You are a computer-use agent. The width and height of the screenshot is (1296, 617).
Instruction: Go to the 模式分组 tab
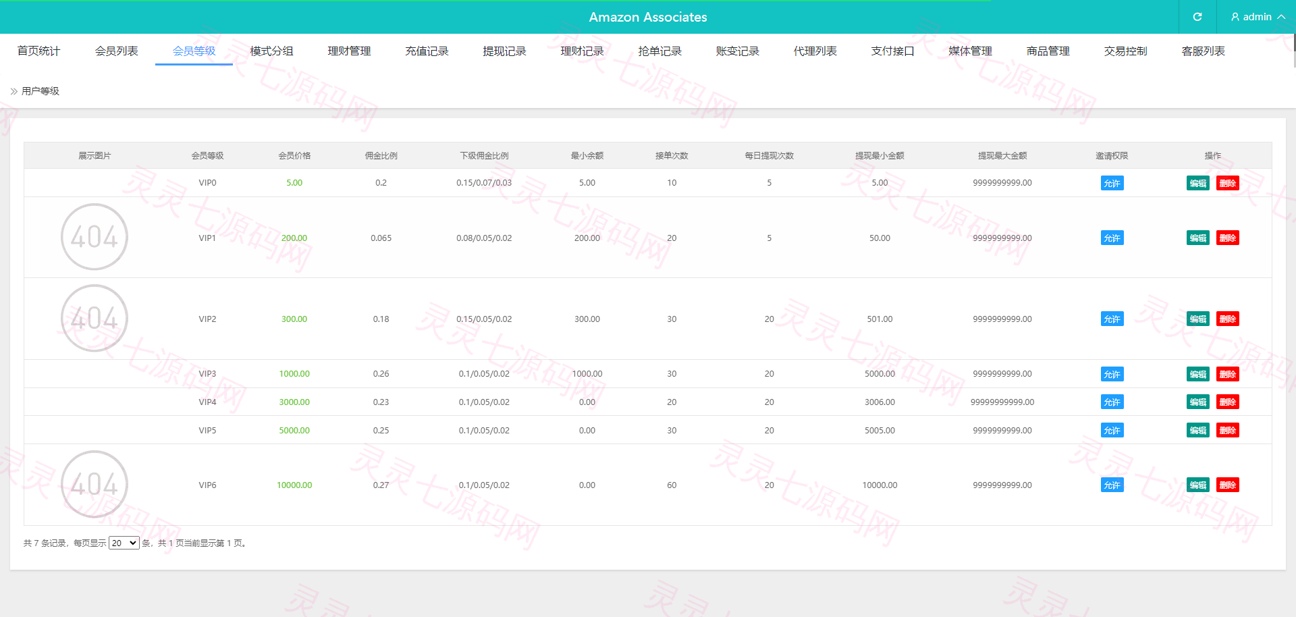[x=271, y=51]
